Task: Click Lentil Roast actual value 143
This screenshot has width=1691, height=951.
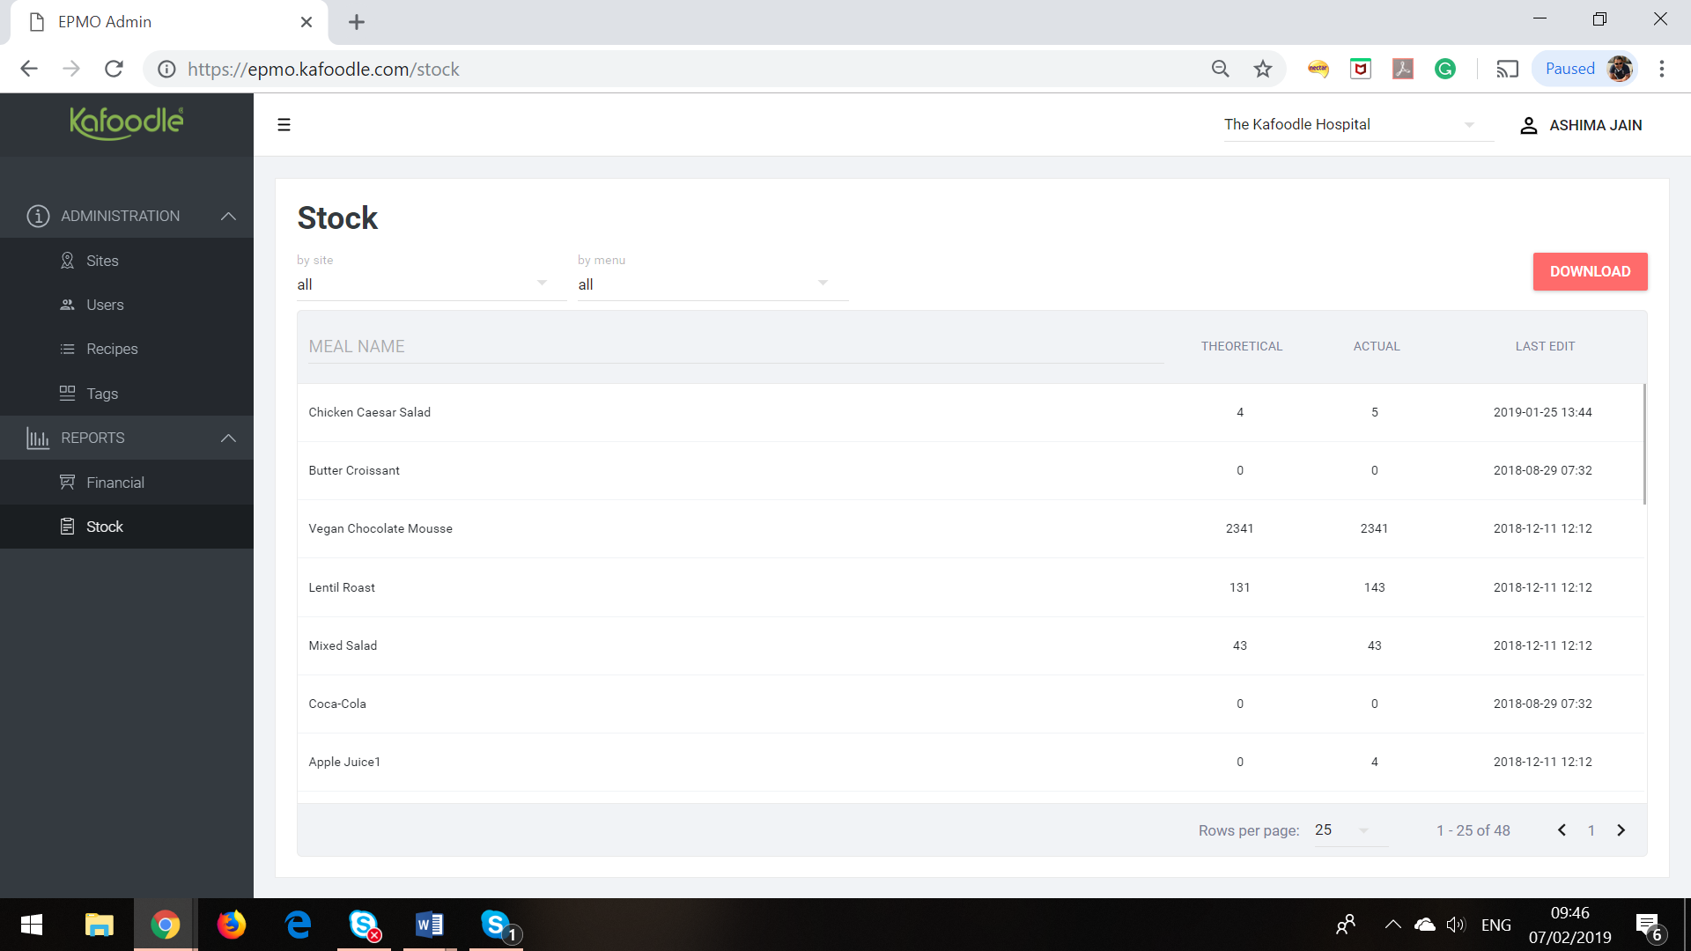Action: (1375, 587)
